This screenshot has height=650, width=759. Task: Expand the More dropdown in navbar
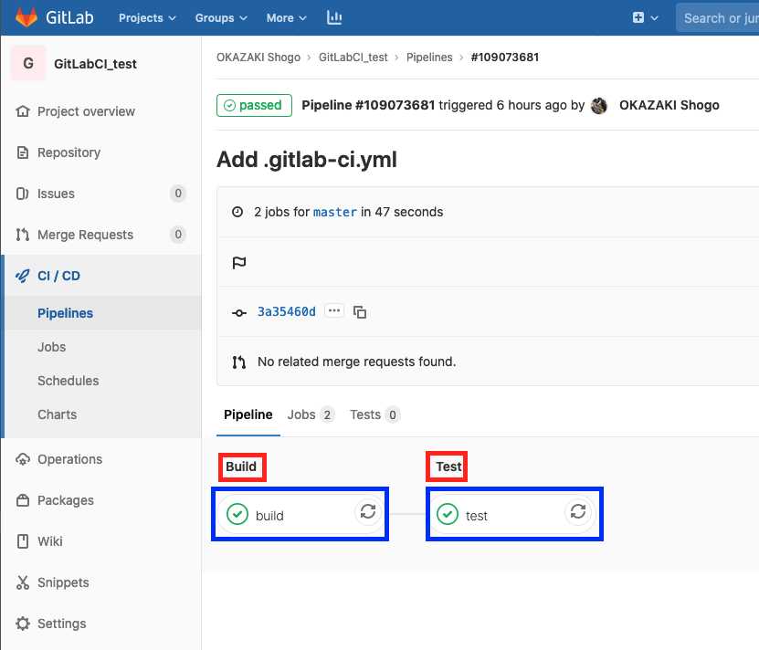point(287,18)
